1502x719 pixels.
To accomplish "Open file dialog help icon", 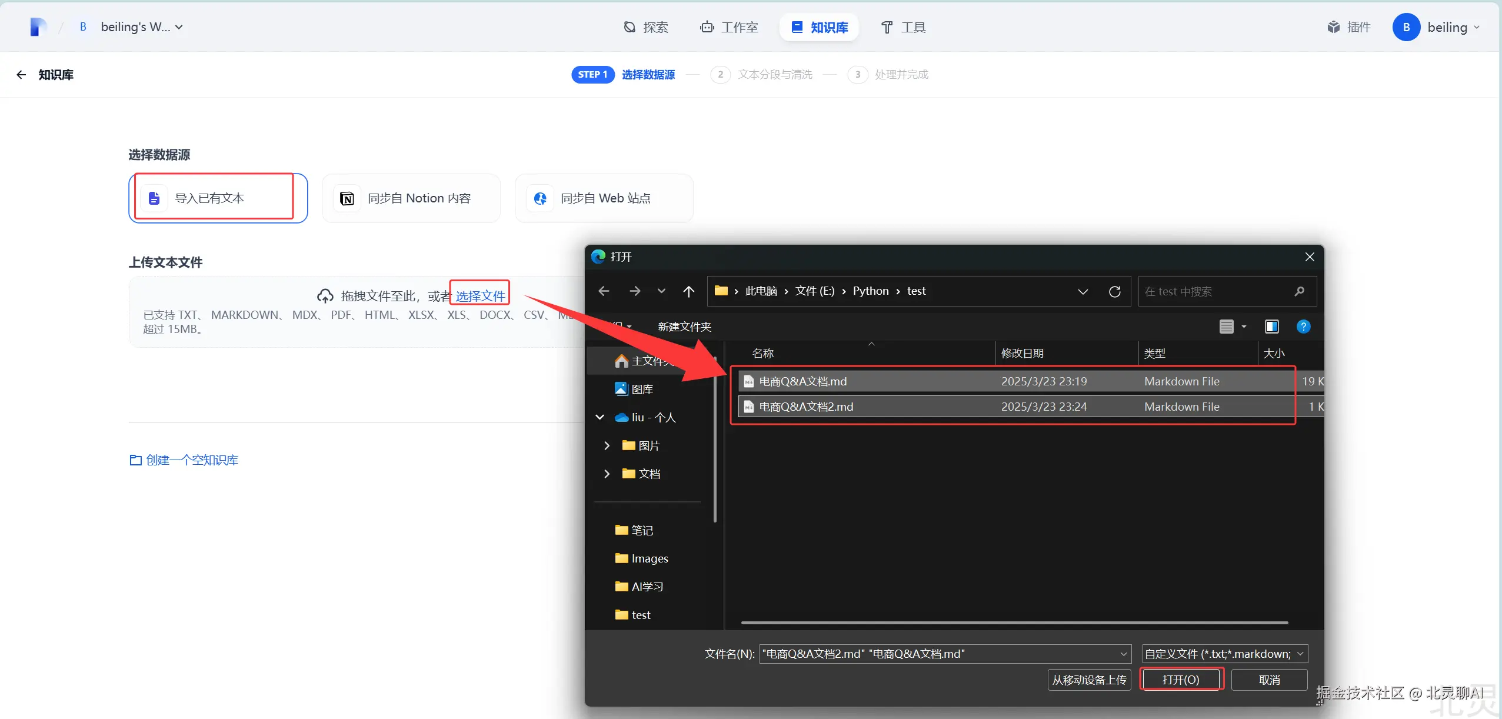I will [x=1303, y=327].
